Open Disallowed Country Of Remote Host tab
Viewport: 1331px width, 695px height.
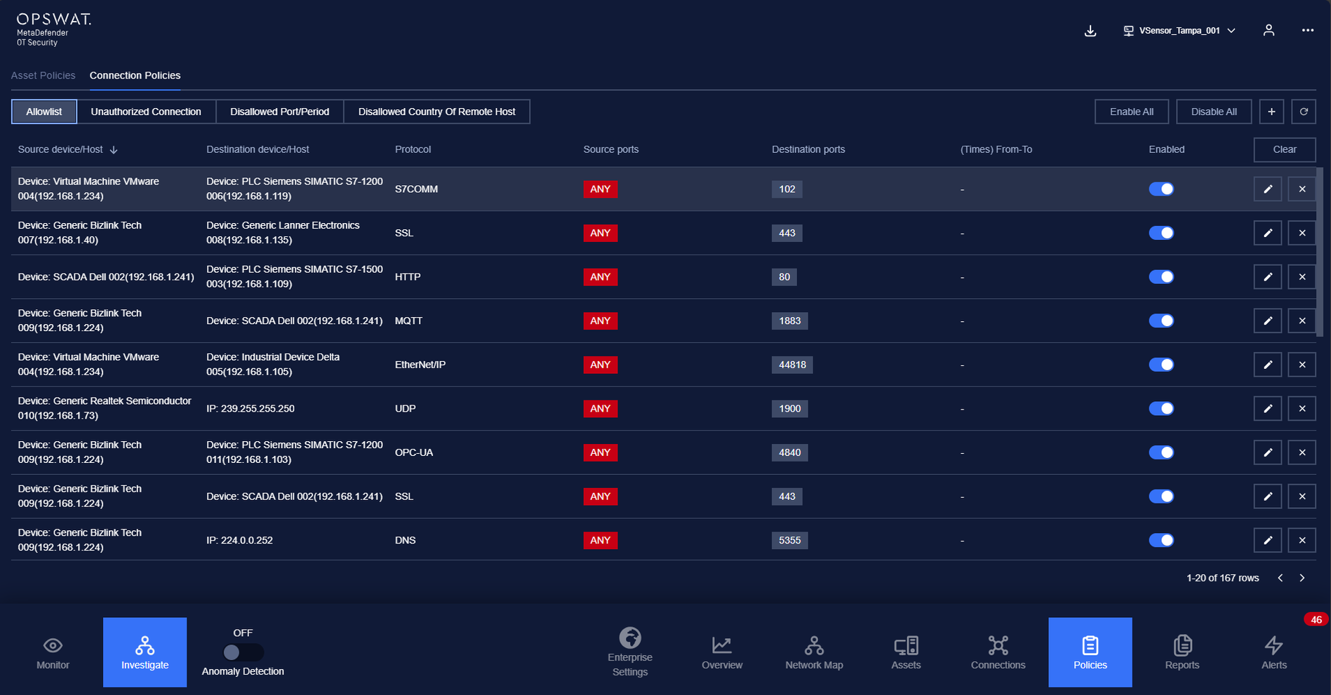436,112
